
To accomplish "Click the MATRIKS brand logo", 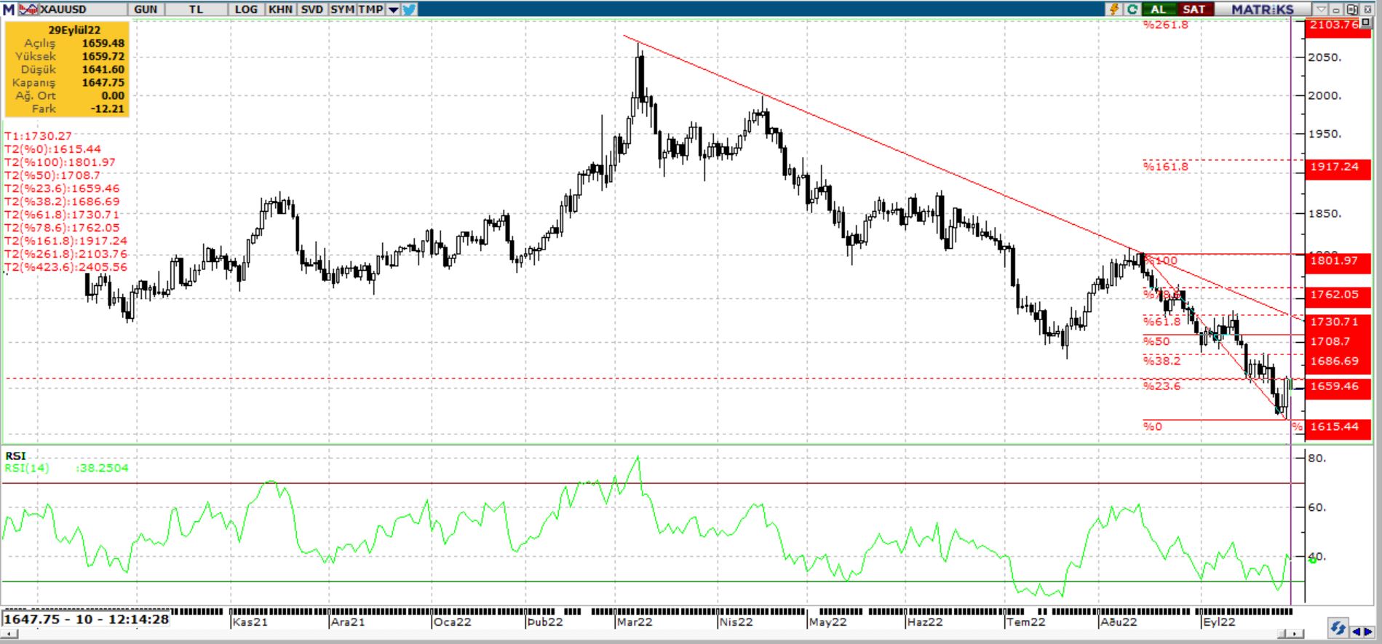I will point(1262,9).
